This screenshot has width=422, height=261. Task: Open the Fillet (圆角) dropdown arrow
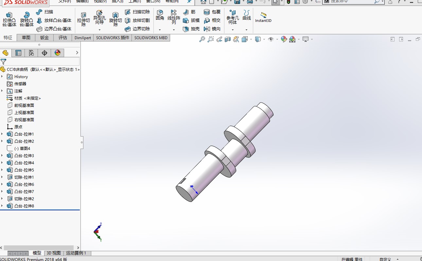point(160,30)
